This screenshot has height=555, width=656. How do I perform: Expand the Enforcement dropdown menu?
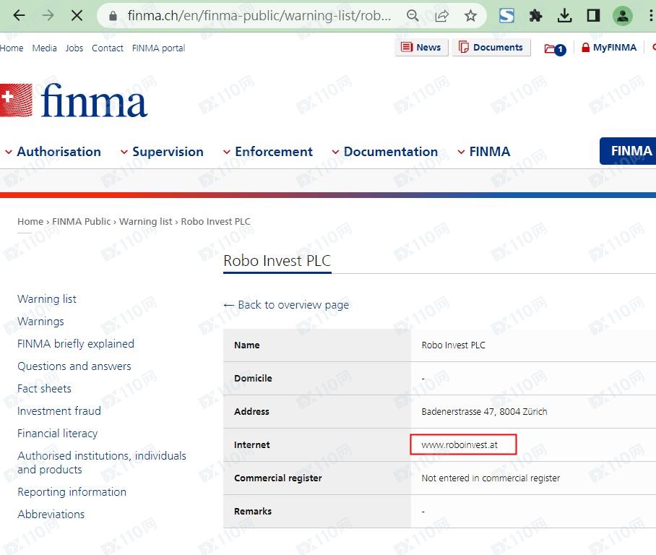coord(267,152)
